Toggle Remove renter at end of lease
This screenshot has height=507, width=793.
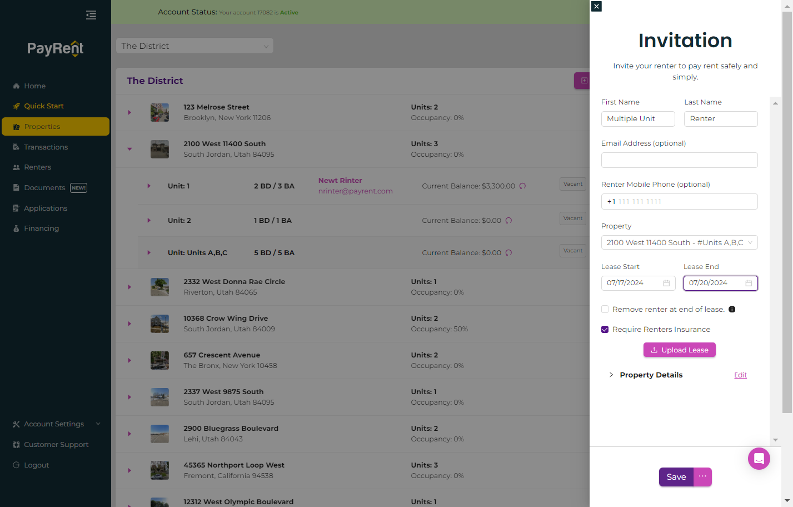click(605, 309)
